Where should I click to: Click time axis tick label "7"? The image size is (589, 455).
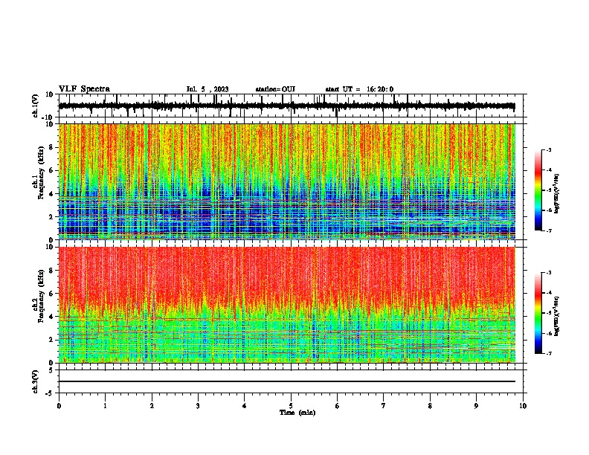click(384, 406)
